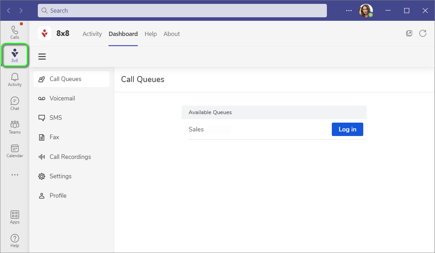Switch to the About tab
This screenshot has height=253, width=435.
[172, 34]
